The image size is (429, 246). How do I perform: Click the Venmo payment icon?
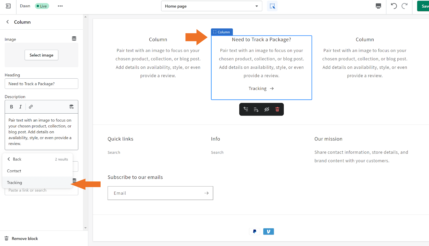click(x=268, y=232)
